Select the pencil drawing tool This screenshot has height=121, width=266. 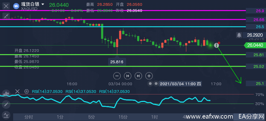coord(6,105)
